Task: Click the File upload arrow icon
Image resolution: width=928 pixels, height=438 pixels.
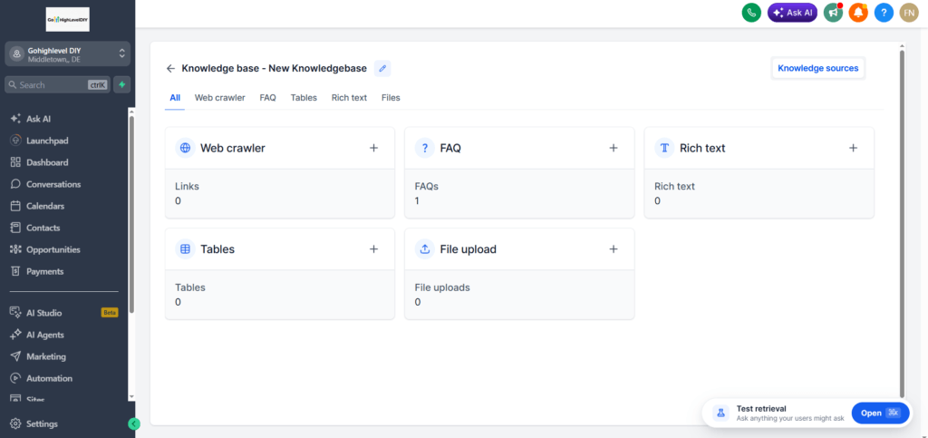Action: pos(425,249)
